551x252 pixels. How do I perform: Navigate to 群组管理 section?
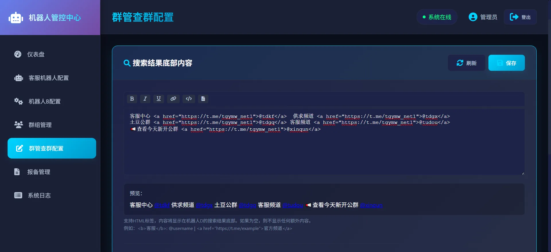point(40,125)
